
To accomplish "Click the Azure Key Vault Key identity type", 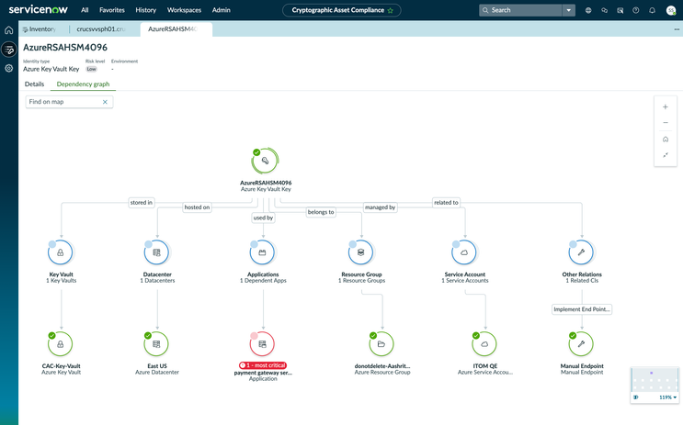I will (51, 69).
